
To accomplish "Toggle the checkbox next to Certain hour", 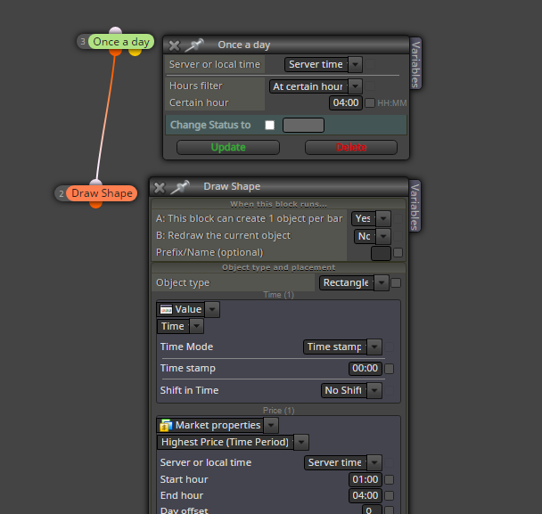I will [x=370, y=103].
